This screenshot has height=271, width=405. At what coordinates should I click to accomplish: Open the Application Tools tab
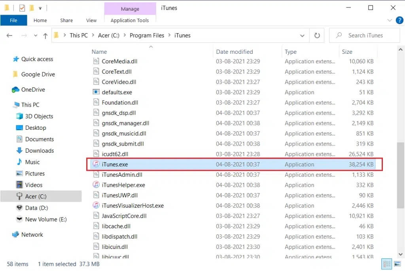[130, 20]
